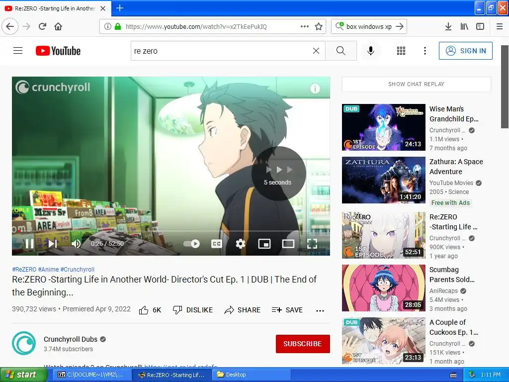
Task: Click the SIGN IN button
Action: pyautogui.click(x=465, y=51)
